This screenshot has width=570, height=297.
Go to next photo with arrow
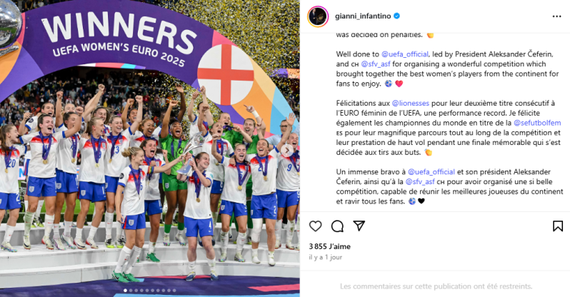pyautogui.click(x=287, y=150)
